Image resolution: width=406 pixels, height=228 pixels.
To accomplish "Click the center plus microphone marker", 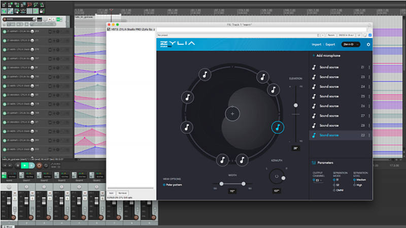I will pos(232,114).
